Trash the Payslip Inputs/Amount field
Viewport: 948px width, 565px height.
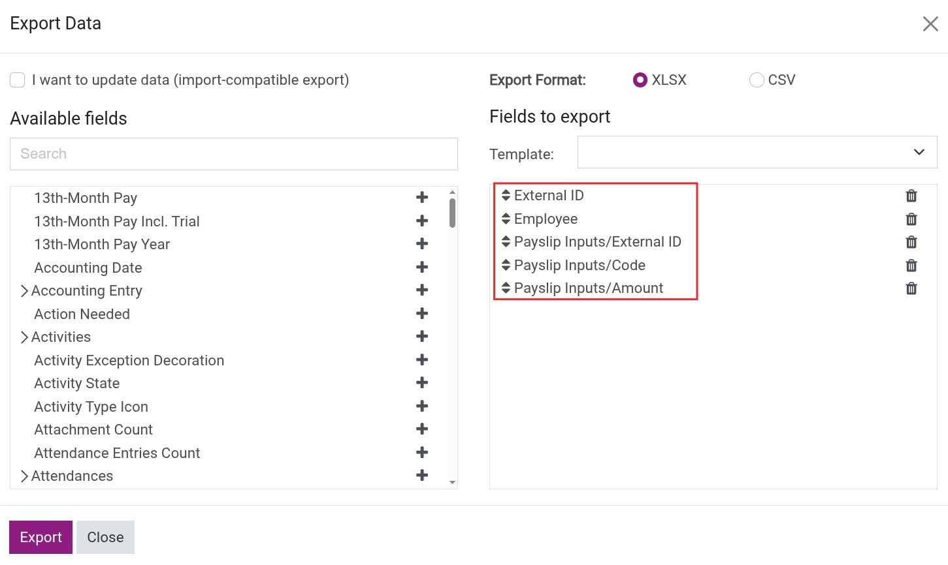[x=911, y=288]
